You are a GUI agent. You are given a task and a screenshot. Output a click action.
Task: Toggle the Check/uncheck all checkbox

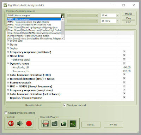[65, 105]
